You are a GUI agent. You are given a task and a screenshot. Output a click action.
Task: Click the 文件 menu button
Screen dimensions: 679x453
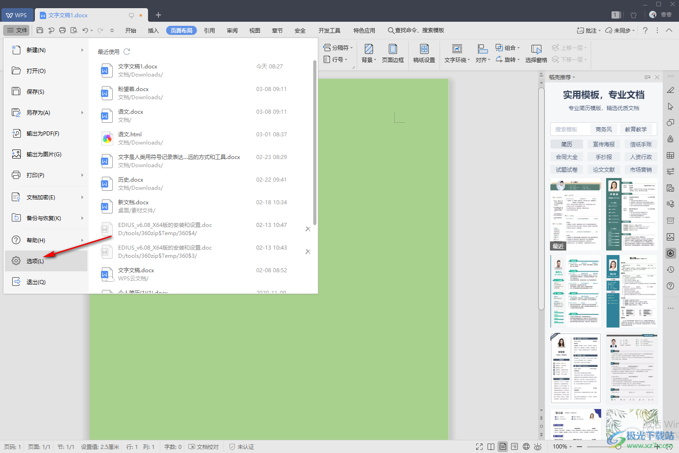click(17, 30)
